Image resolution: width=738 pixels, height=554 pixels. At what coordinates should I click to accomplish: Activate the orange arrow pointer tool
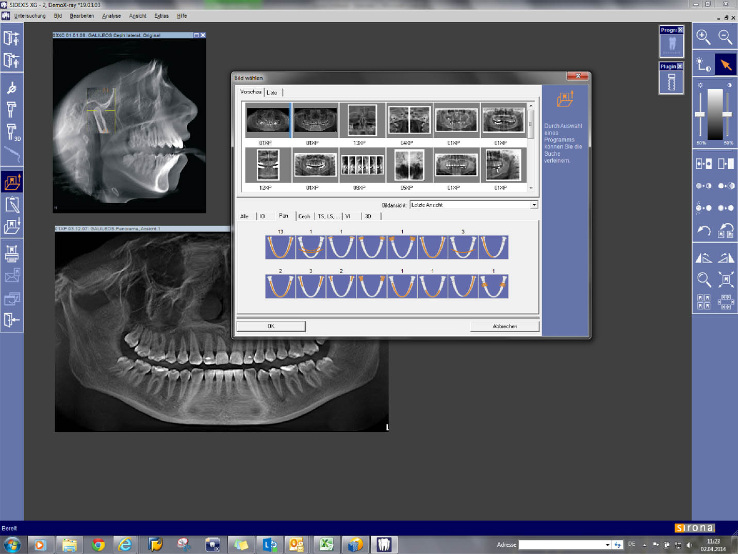726,65
